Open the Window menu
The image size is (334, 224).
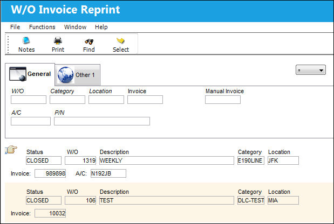(75, 27)
